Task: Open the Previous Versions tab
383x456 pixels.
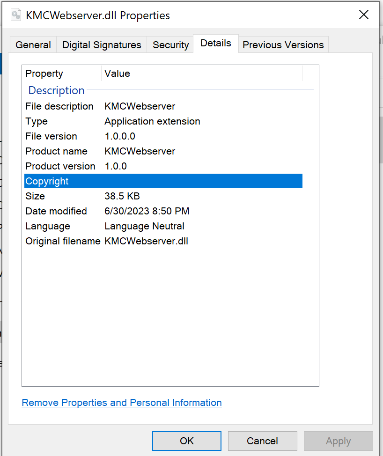Action: pyautogui.click(x=283, y=45)
